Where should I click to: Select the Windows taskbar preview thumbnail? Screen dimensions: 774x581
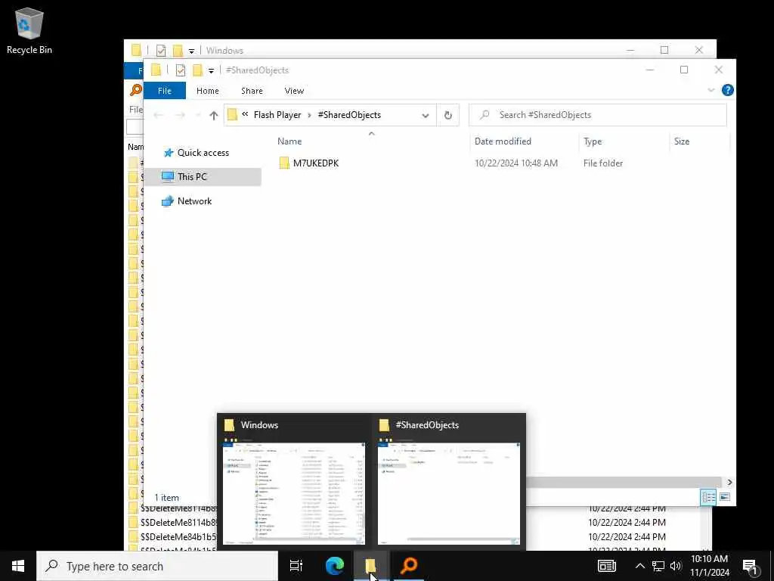tap(294, 482)
